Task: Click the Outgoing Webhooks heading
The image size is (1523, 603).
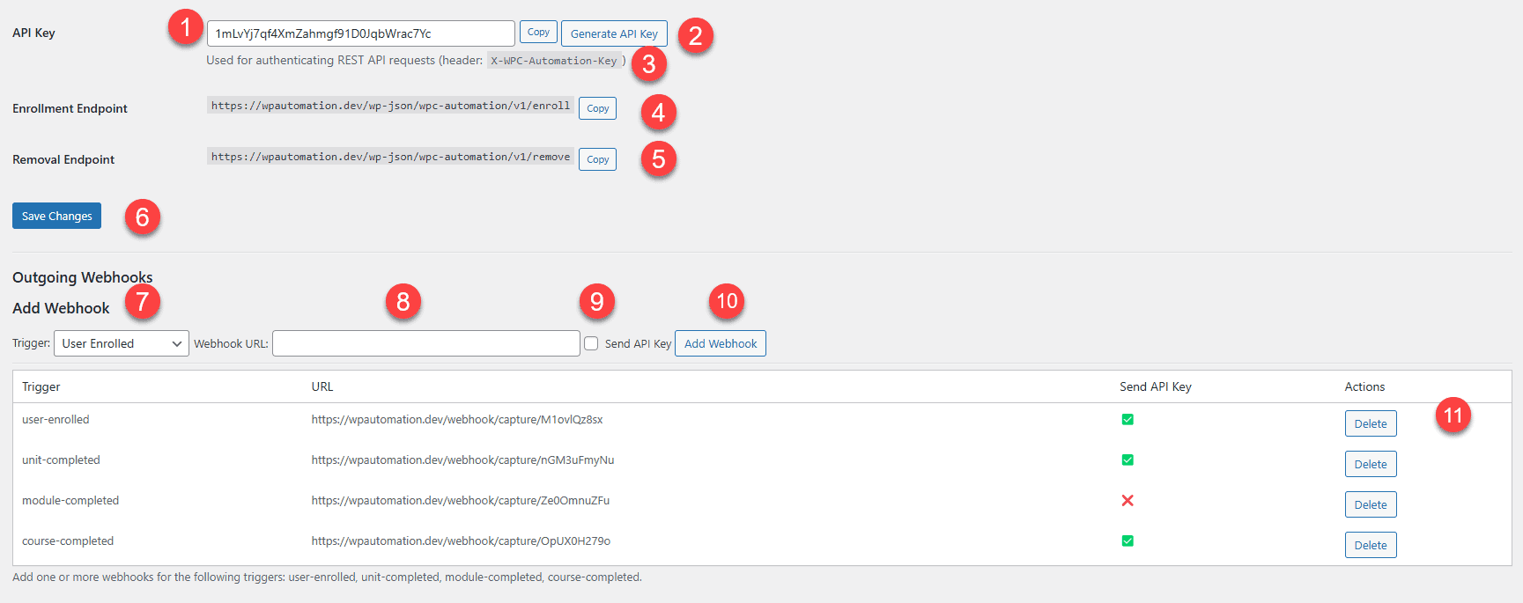Action: pyautogui.click(x=83, y=277)
